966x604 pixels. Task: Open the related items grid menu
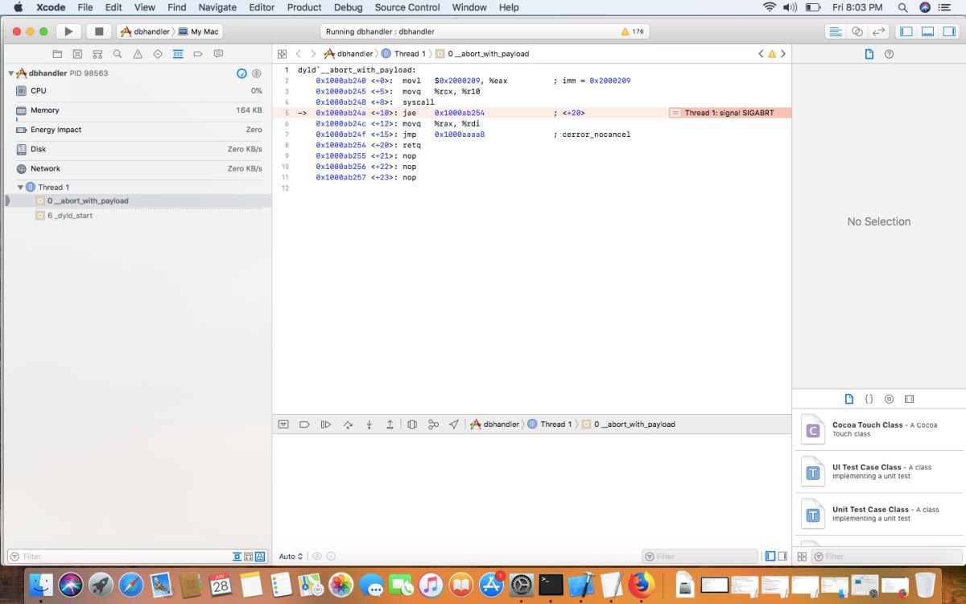pyautogui.click(x=282, y=54)
